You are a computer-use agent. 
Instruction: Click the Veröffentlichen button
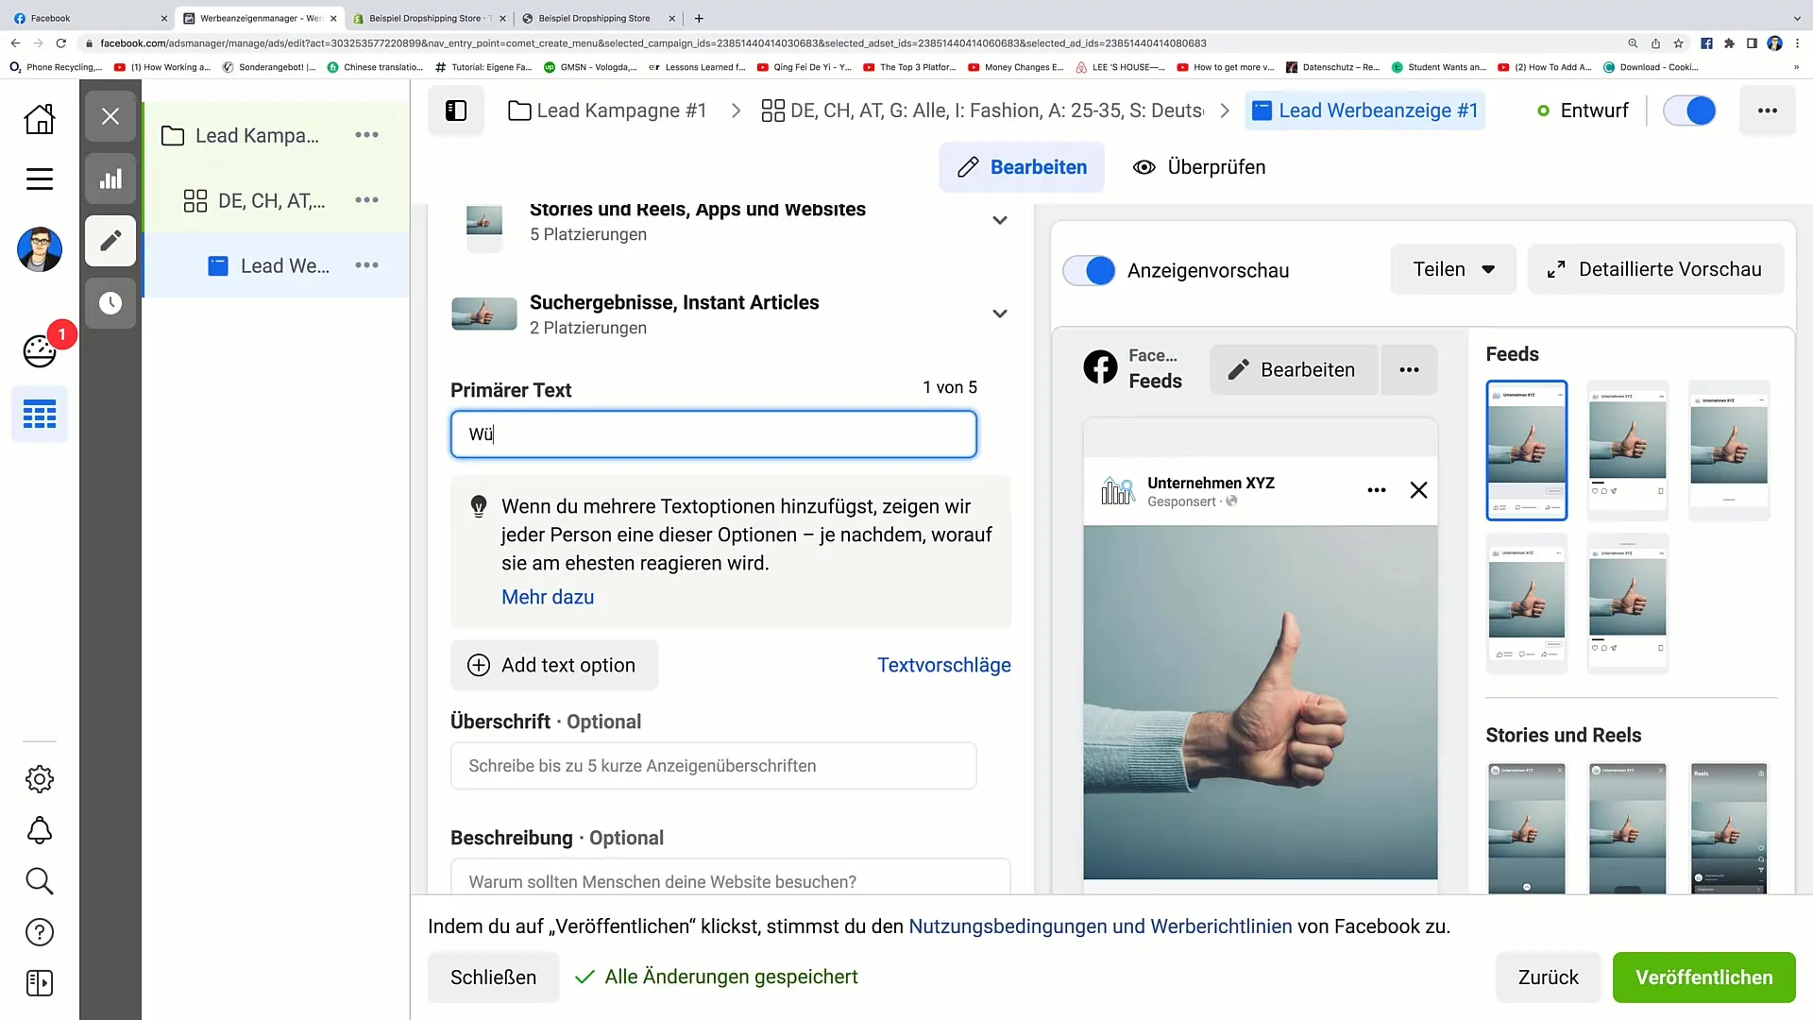pyautogui.click(x=1703, y=977)
